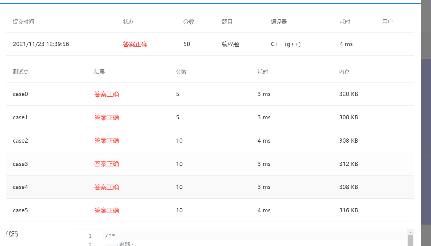Click the 4 ms time for case2
431x246 pixels.
pyautogui.click(x=264, y=141)
